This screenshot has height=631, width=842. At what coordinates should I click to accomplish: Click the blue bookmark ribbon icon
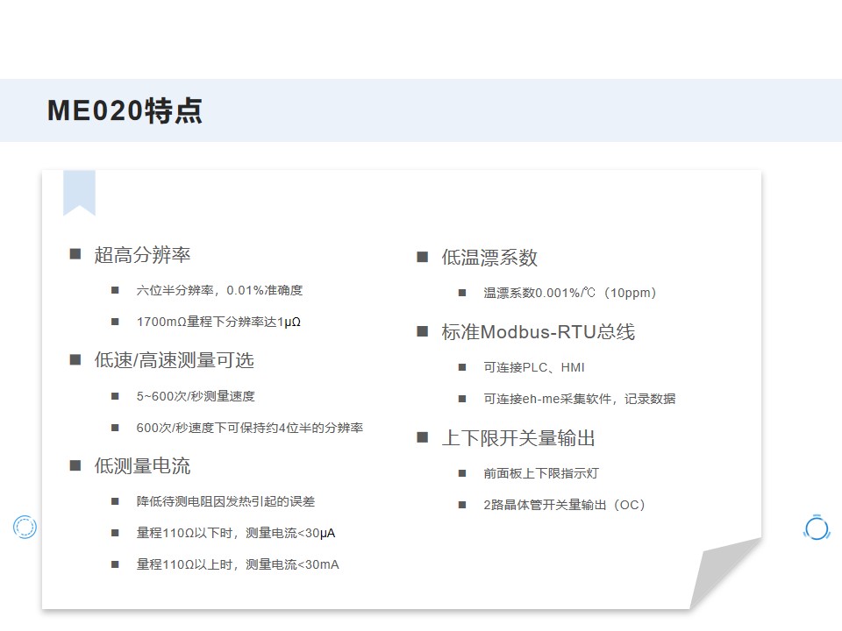pyautogui.click(x=80, y=193)
